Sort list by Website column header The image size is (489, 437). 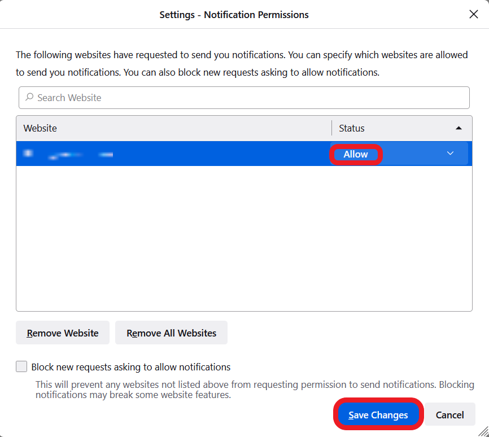tap(169, 128)
